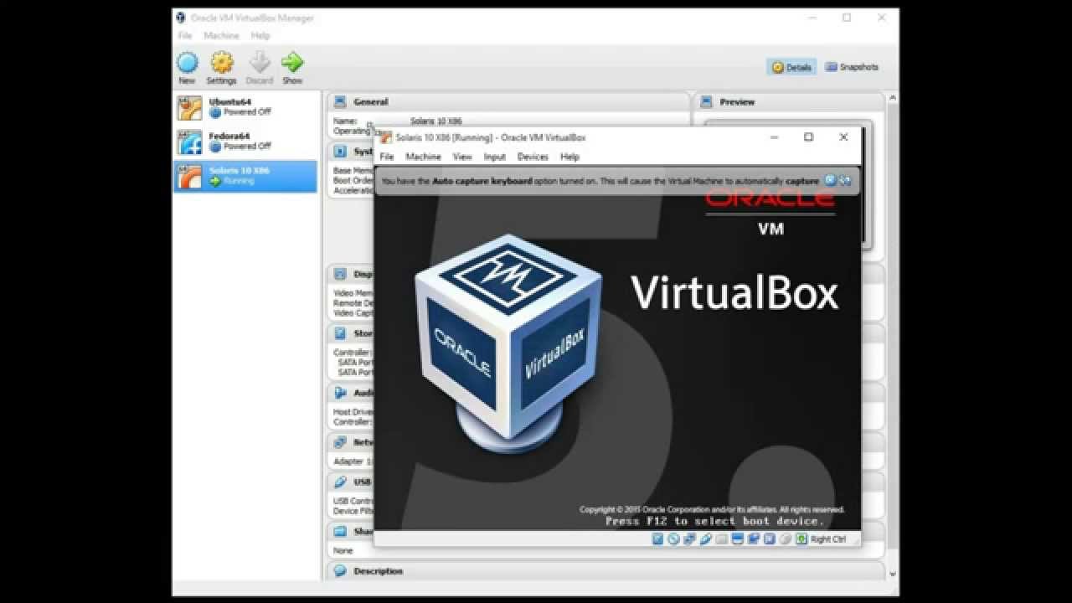
Task: Toggle the Details view button
Action: click(791, 67)
